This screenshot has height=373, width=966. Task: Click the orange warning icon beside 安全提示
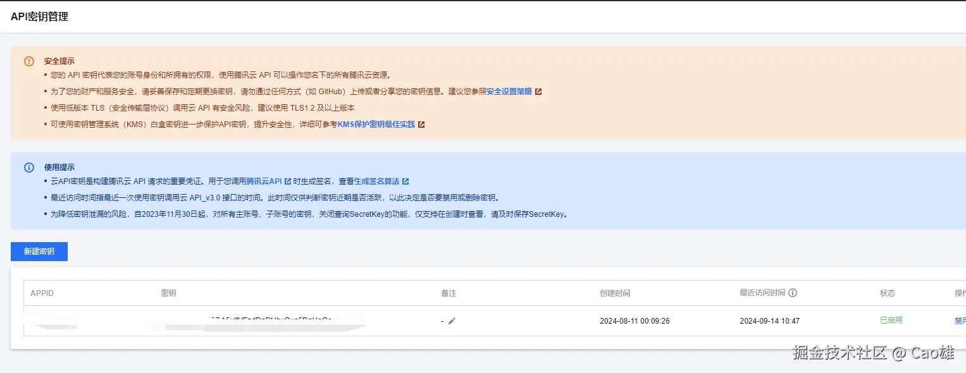pyautogui.click(x=29, y=61)
